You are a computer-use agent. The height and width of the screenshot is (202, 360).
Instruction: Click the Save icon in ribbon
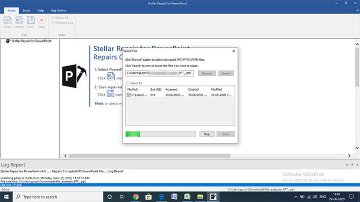30,22
